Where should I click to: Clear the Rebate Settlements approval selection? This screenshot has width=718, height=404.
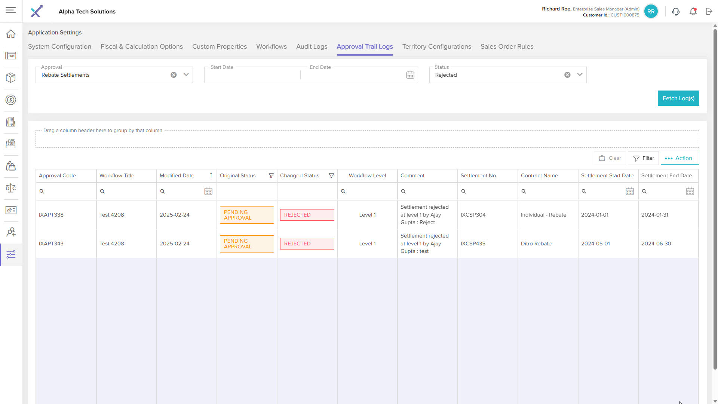point(174,75)
